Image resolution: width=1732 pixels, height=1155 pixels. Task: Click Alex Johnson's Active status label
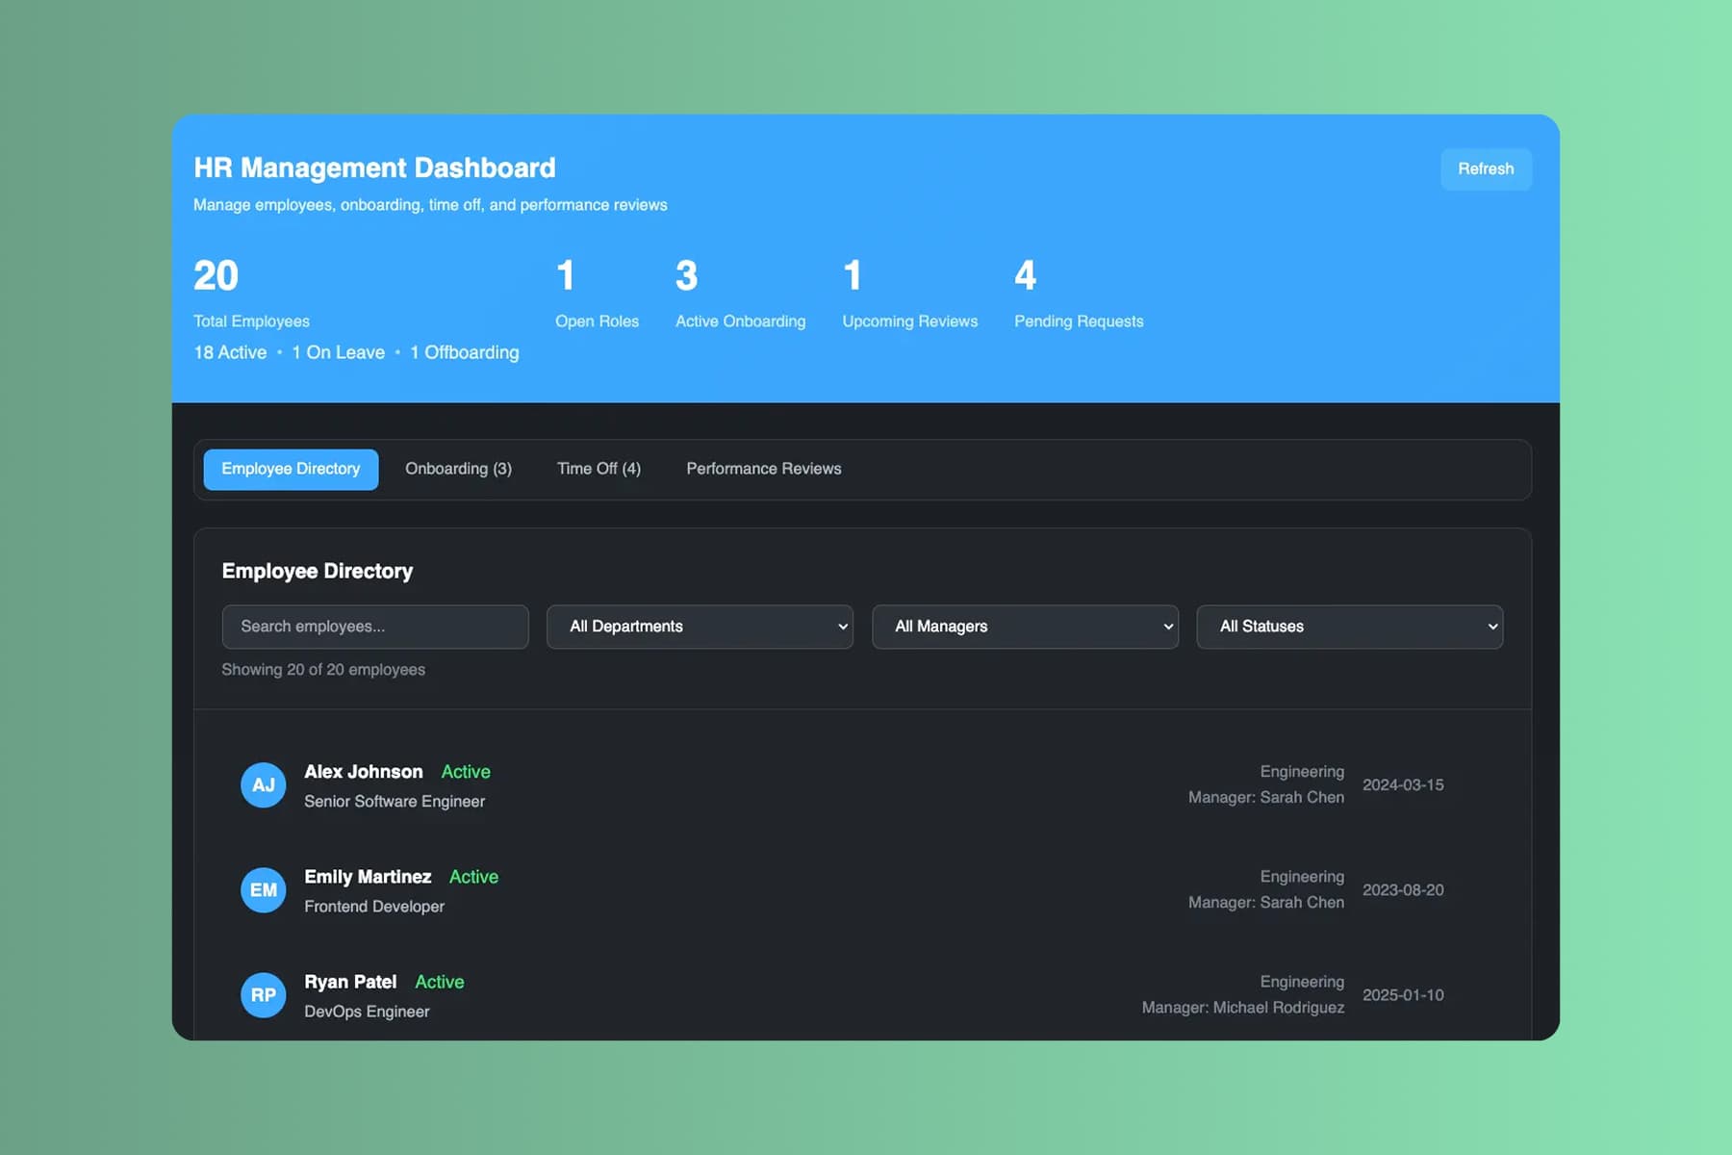point(466,772)
